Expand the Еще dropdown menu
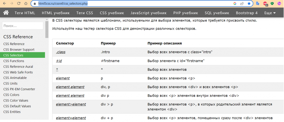Image resolution: width=284 pixels, height=122 pixels. point(270,13)
